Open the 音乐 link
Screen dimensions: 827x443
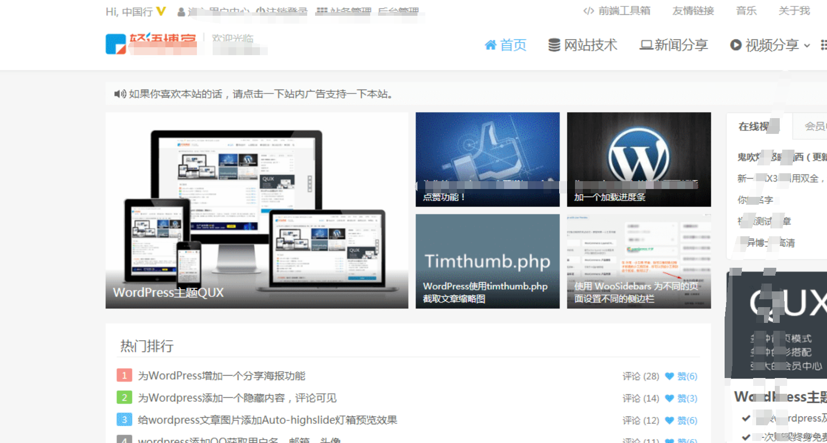[746, 11]
